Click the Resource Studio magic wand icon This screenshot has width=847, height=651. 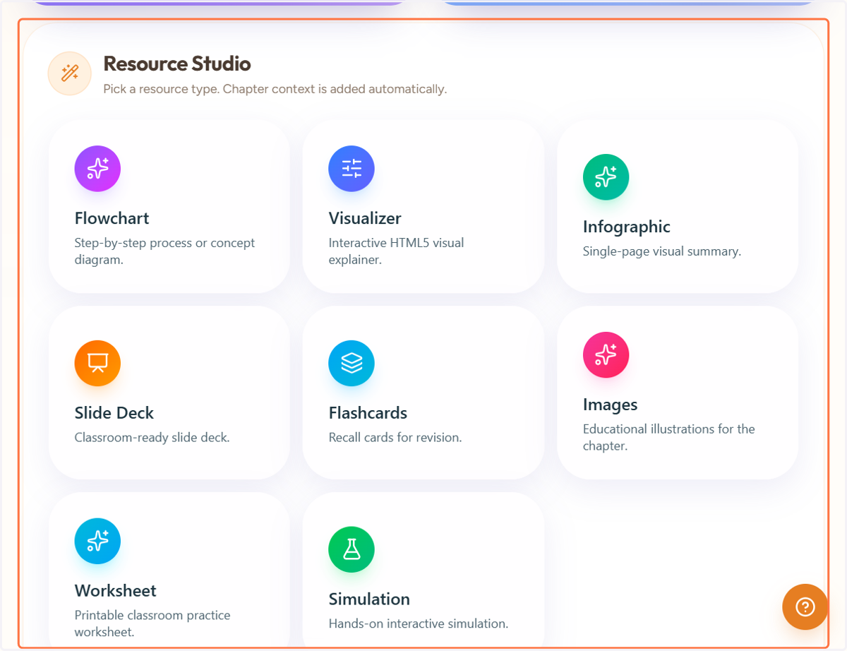point(69,73)
